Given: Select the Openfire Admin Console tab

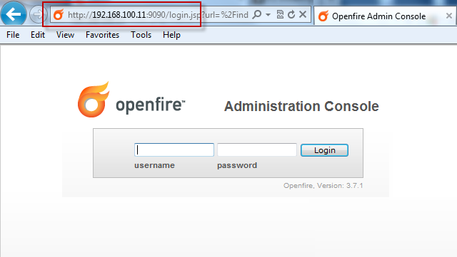Looking at the screenshot, I should [385, 16].
